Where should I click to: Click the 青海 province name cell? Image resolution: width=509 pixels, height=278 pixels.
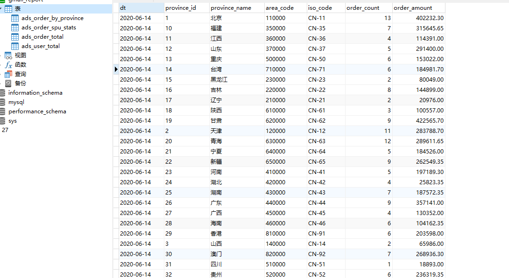click(x=237, y=141)
